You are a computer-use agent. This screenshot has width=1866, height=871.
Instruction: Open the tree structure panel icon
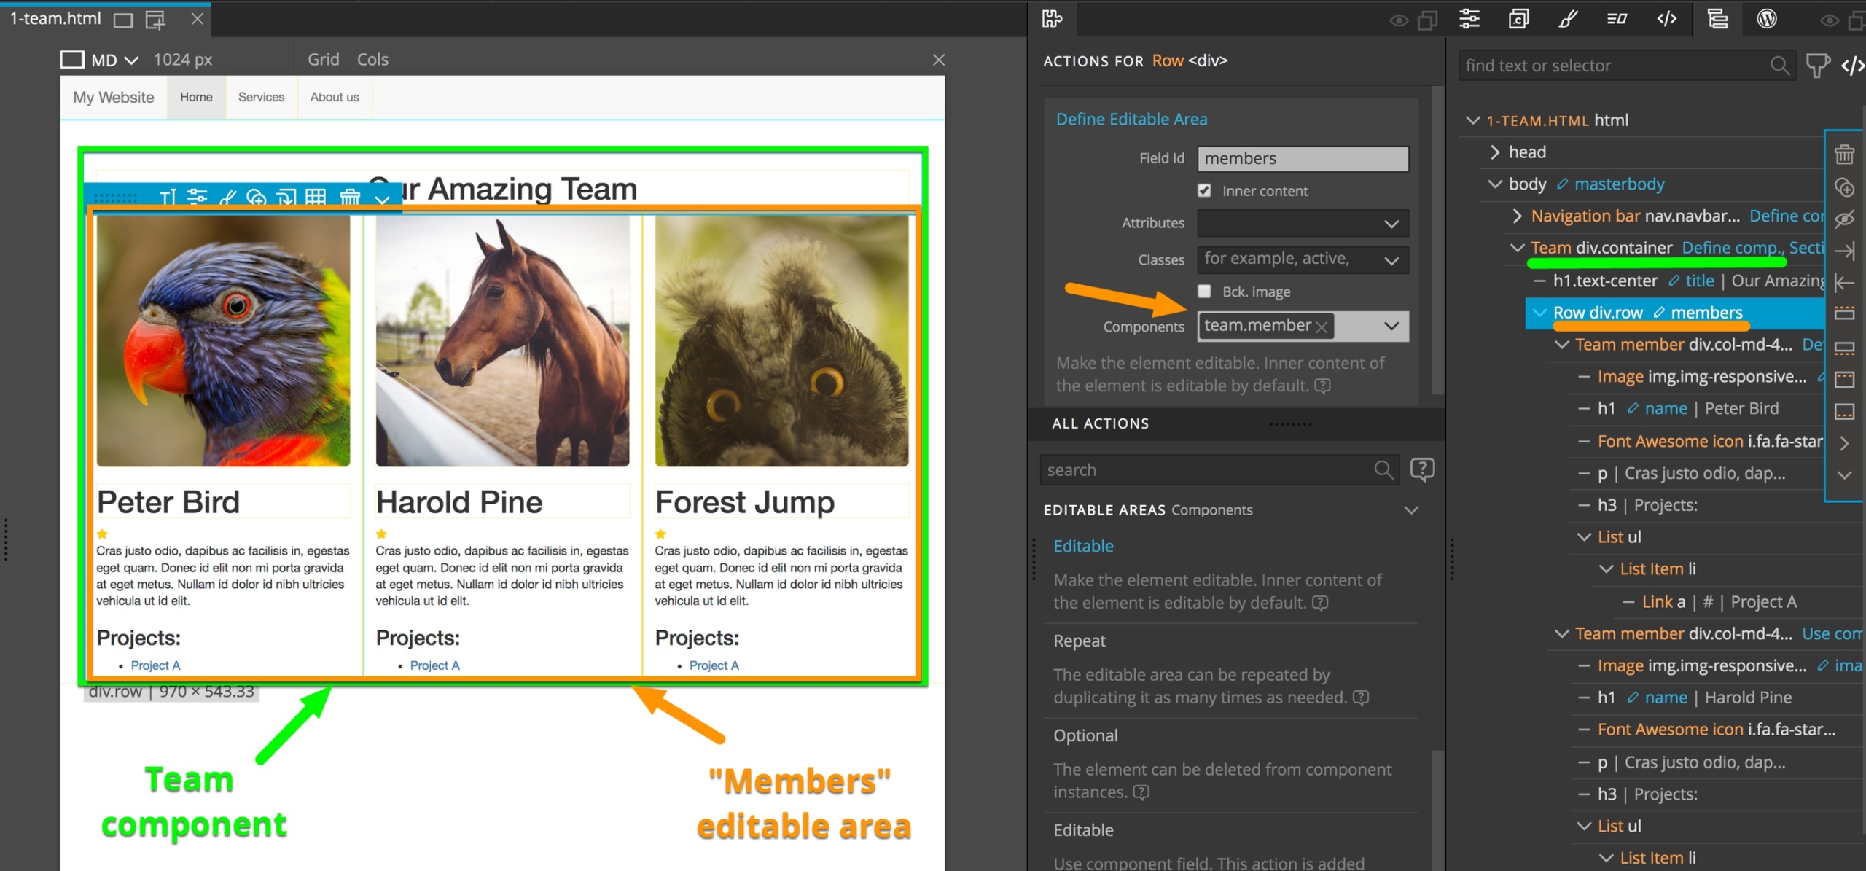pos(1717,19)
